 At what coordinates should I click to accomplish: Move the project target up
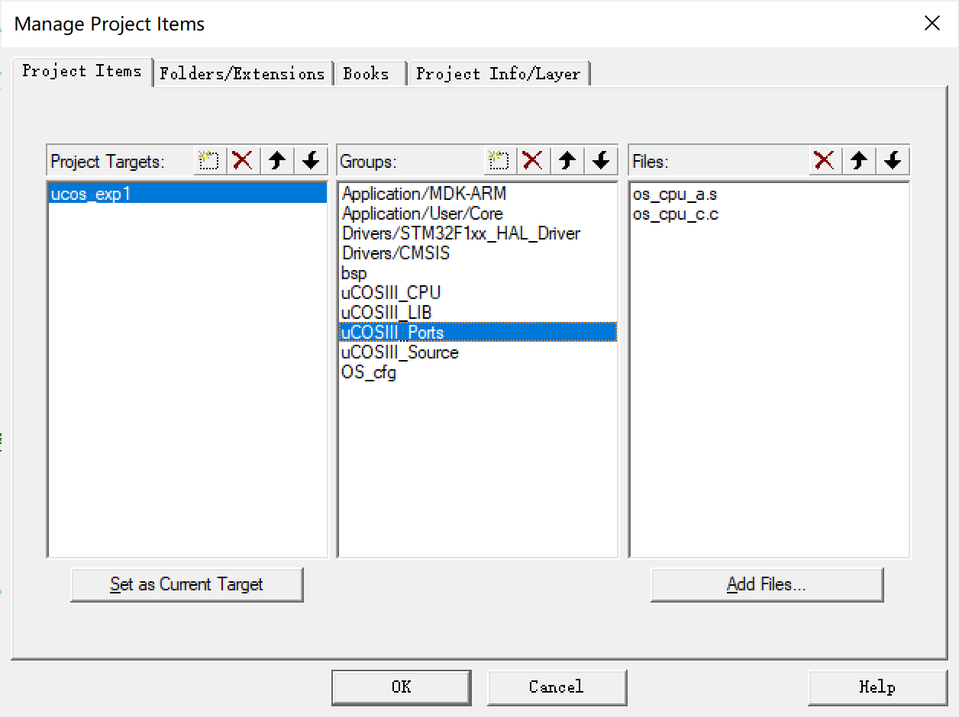pos(276,160)
